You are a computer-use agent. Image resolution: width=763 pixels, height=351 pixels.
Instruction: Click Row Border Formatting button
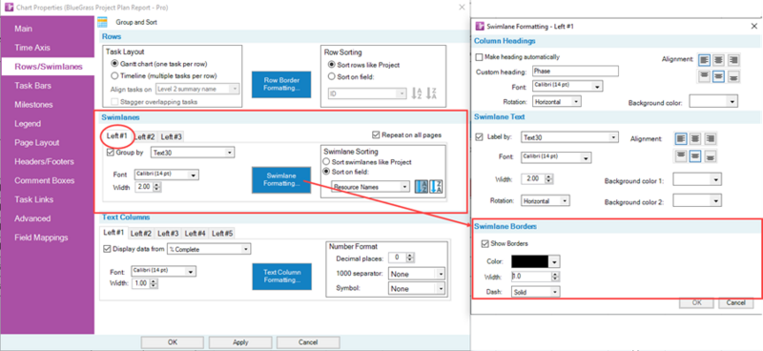tap(281, 84)
